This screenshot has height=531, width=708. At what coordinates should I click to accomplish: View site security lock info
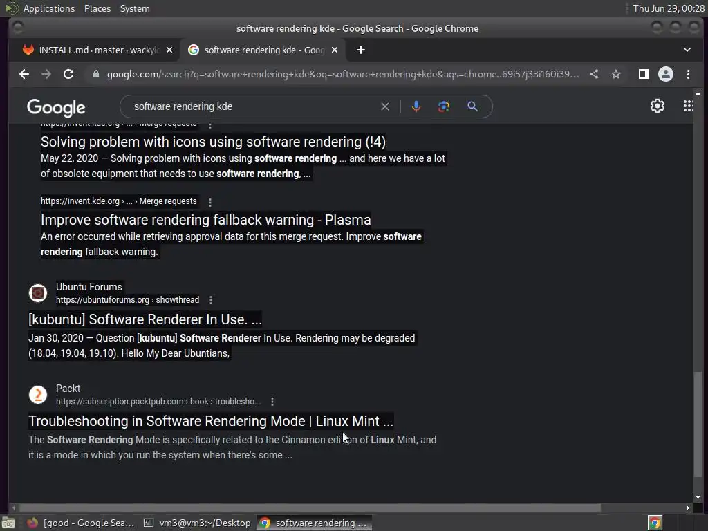(x=95, y=74)
